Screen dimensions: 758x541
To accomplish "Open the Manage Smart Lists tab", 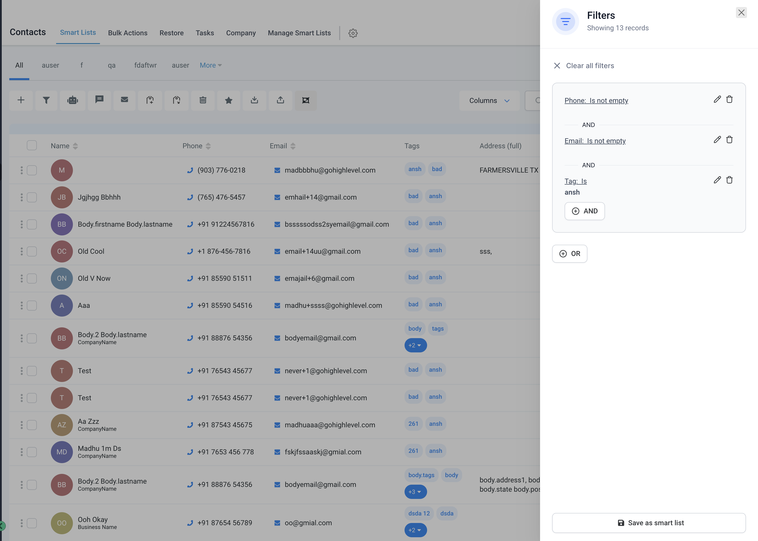I will click(x=299, y=33).
